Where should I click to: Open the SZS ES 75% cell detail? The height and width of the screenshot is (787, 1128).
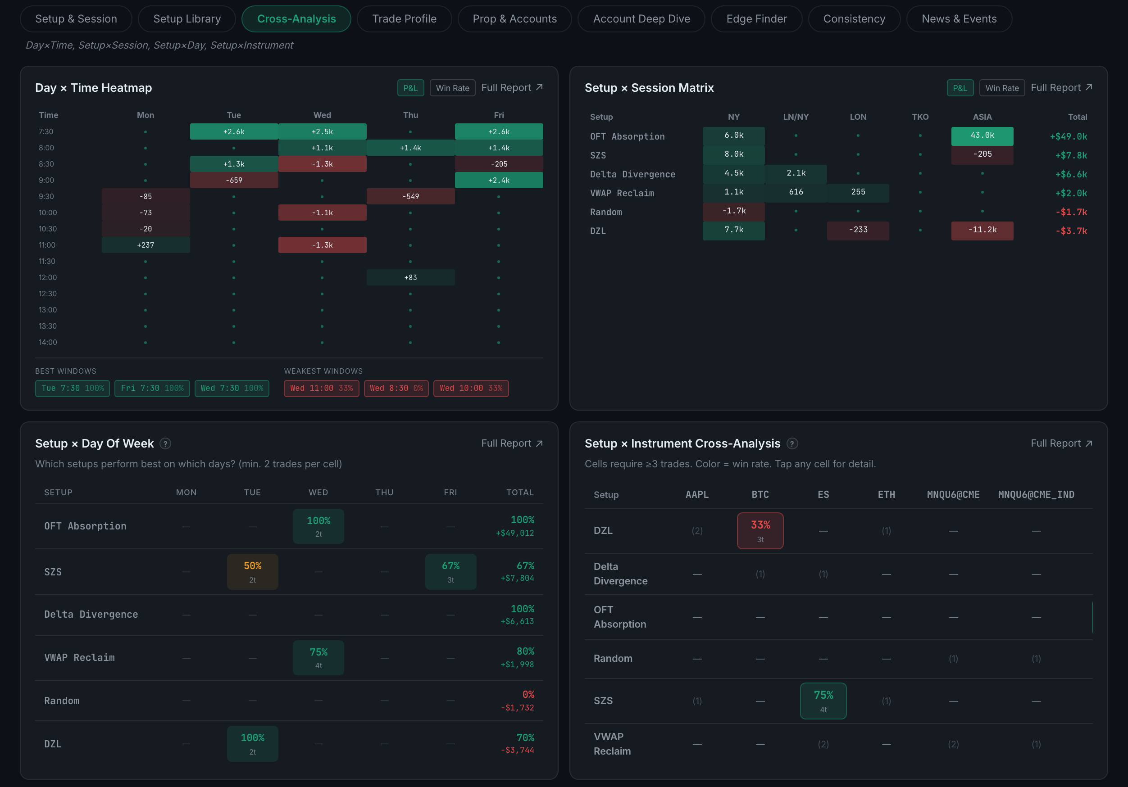click(x=823, y=701)
